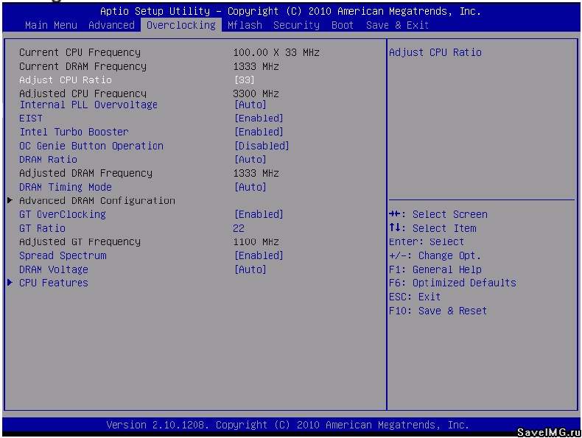Click the Version 2.10.1208 footer text
Image resolution: width=582 pixels, height=438 pixels.
[287, 425]
